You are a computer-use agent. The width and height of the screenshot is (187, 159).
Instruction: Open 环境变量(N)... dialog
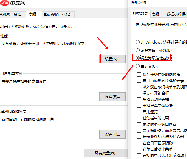pos(106,153)
